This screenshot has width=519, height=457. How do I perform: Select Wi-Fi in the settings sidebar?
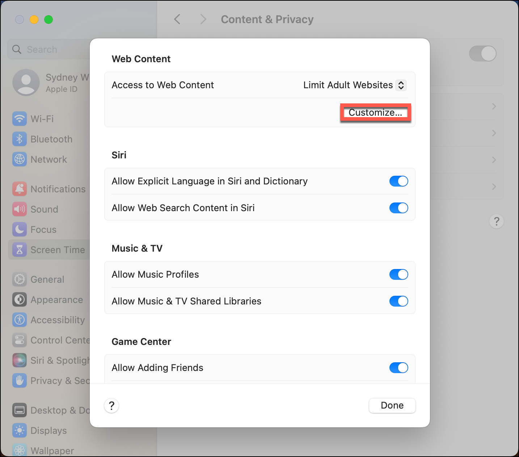click(42, 119)
